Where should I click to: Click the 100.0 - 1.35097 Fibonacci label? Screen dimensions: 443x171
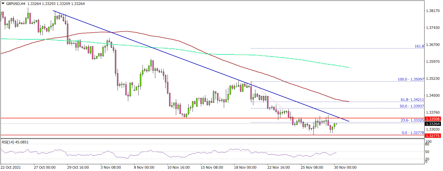(x=411, y=79)
